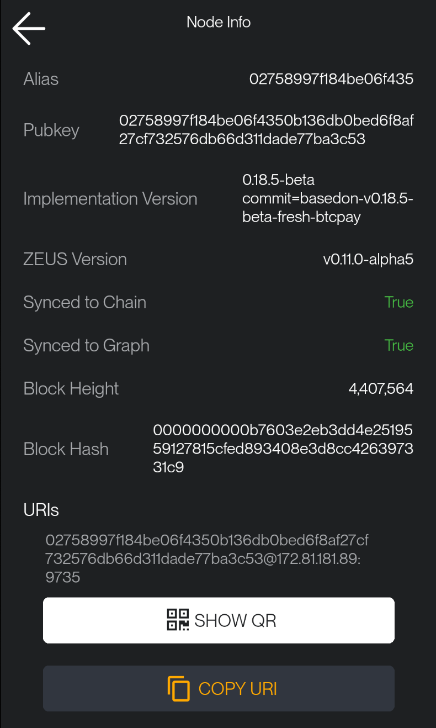Select the Pubkey row label
This screenshot has height=728, width=436.
click(x=51, y=130)
